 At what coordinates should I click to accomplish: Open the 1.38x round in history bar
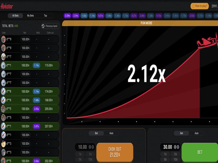(150, 16)
